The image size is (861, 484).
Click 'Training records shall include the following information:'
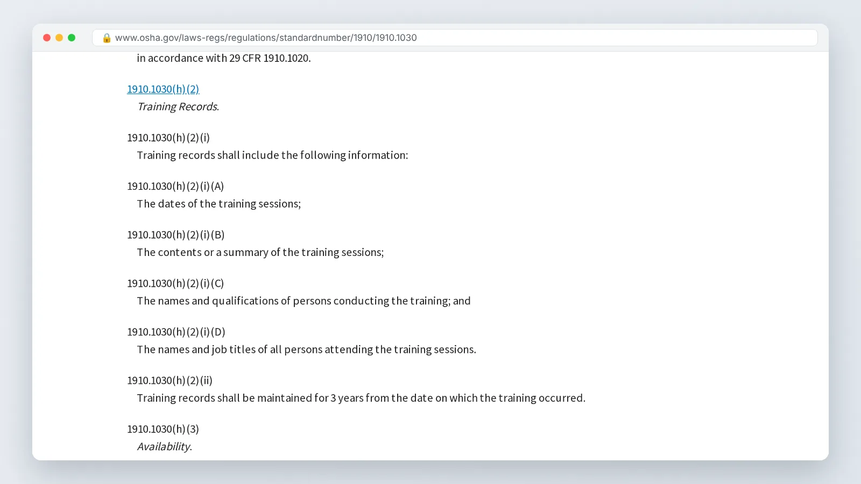click(272, 155)
